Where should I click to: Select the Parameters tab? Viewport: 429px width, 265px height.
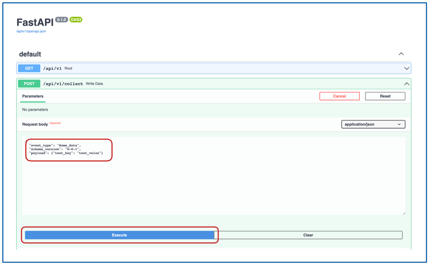tap(33, 96)
